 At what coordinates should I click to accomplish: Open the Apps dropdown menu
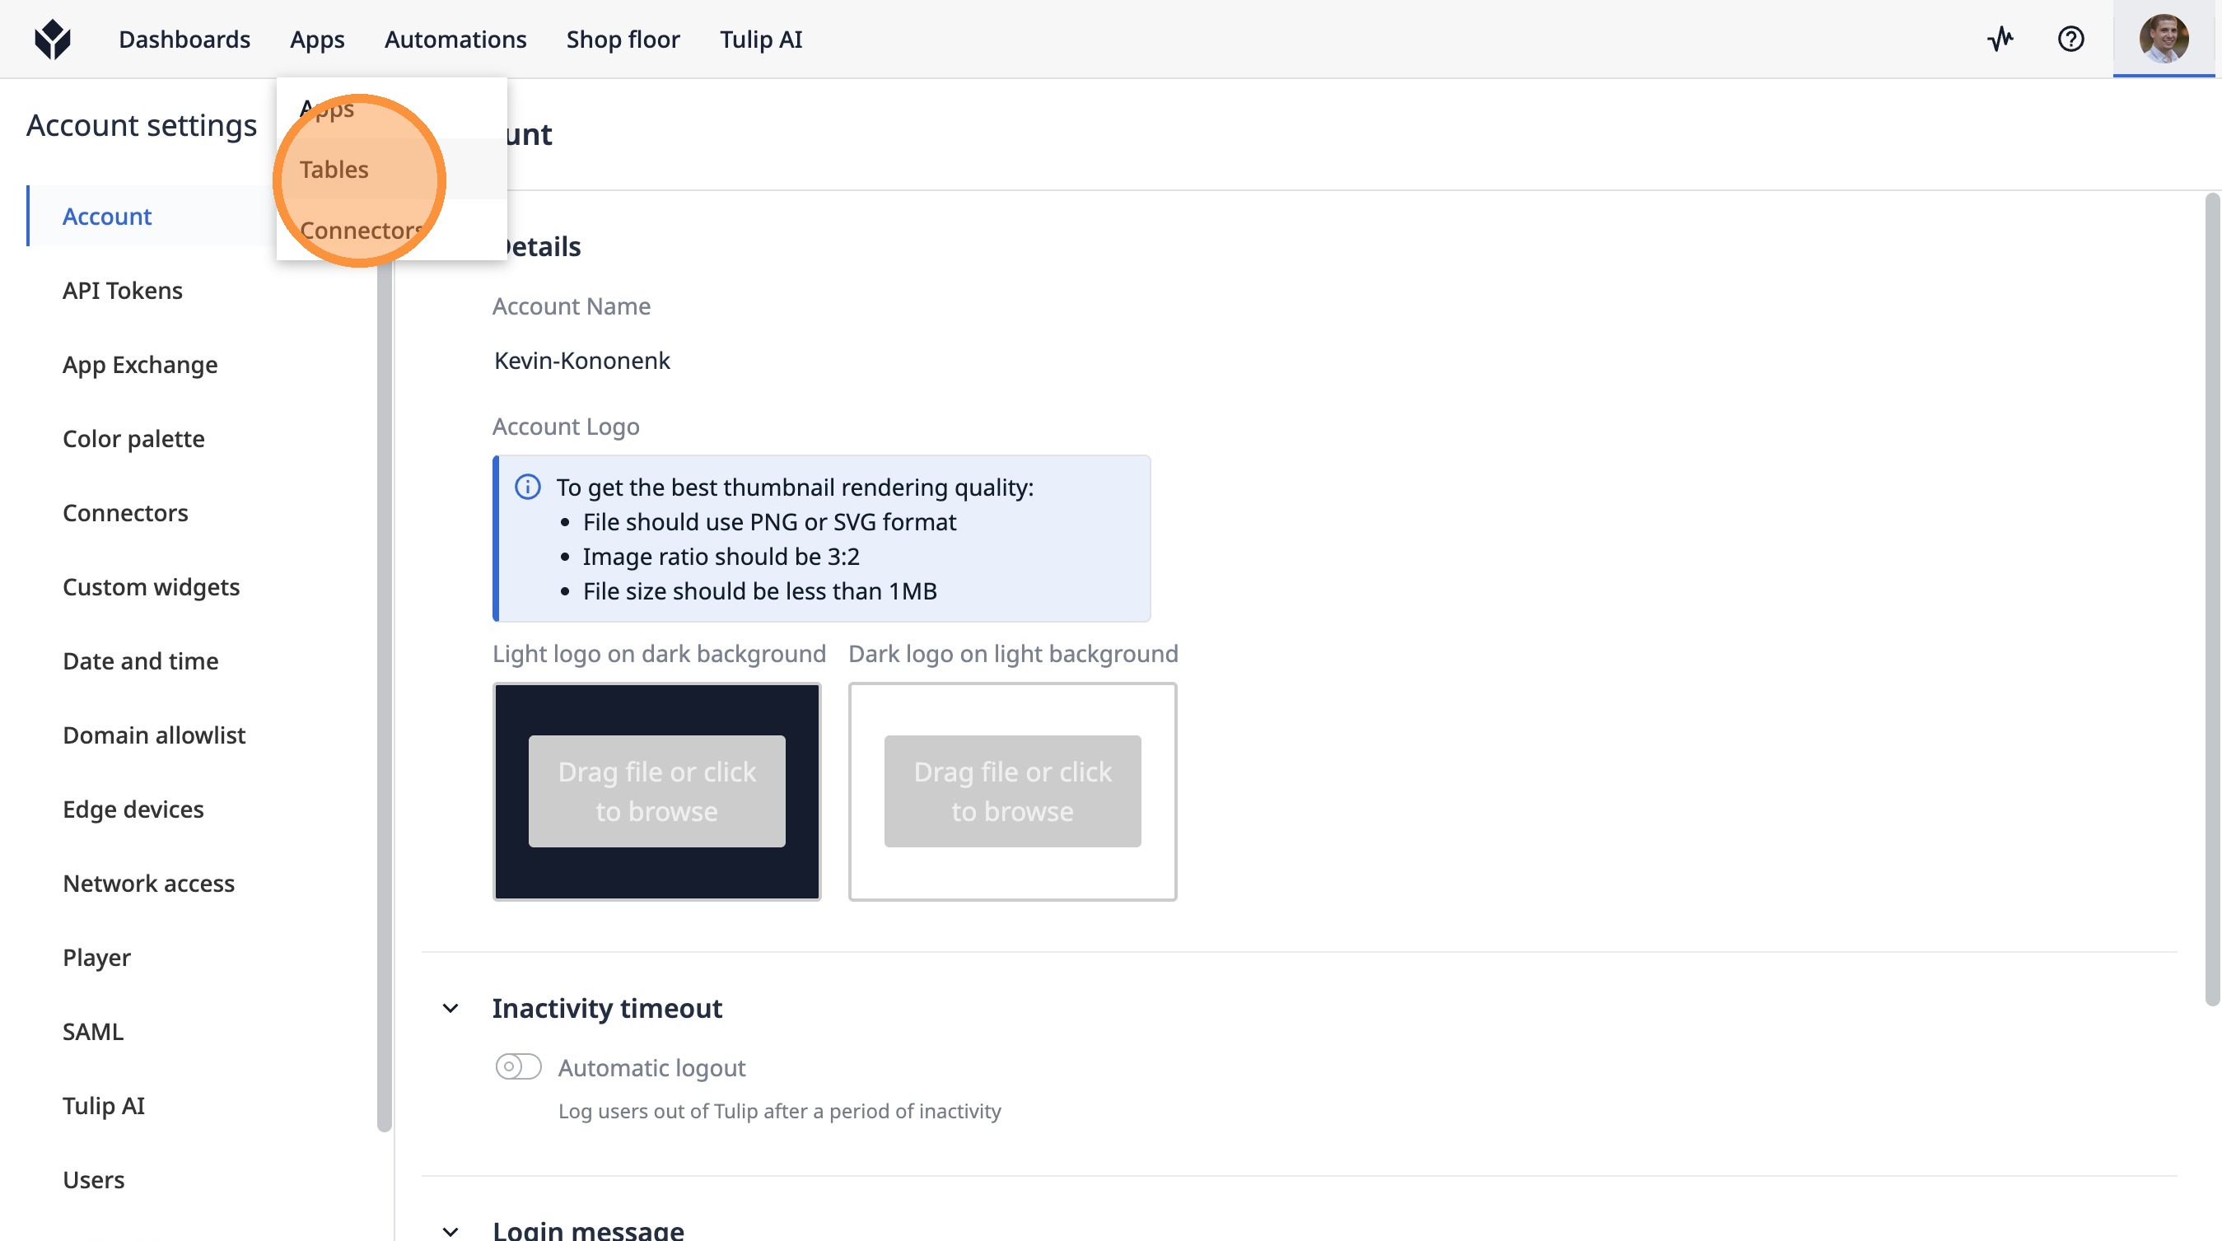(316, 39)
